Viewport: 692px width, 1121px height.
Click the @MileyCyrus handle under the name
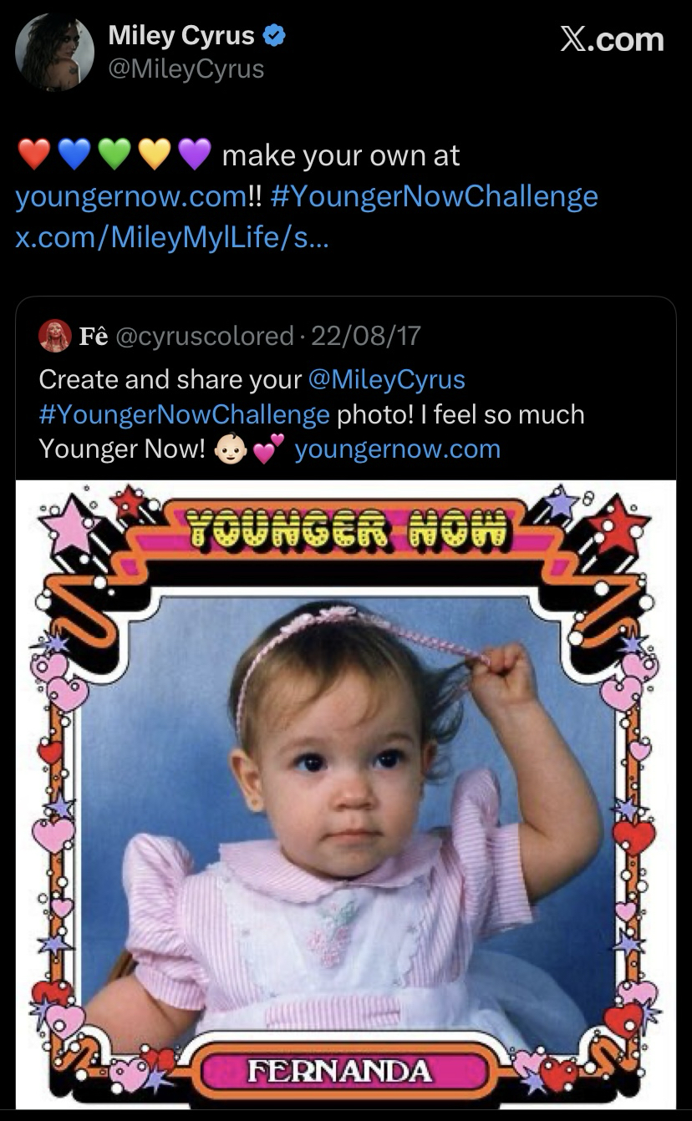(186, 68)
